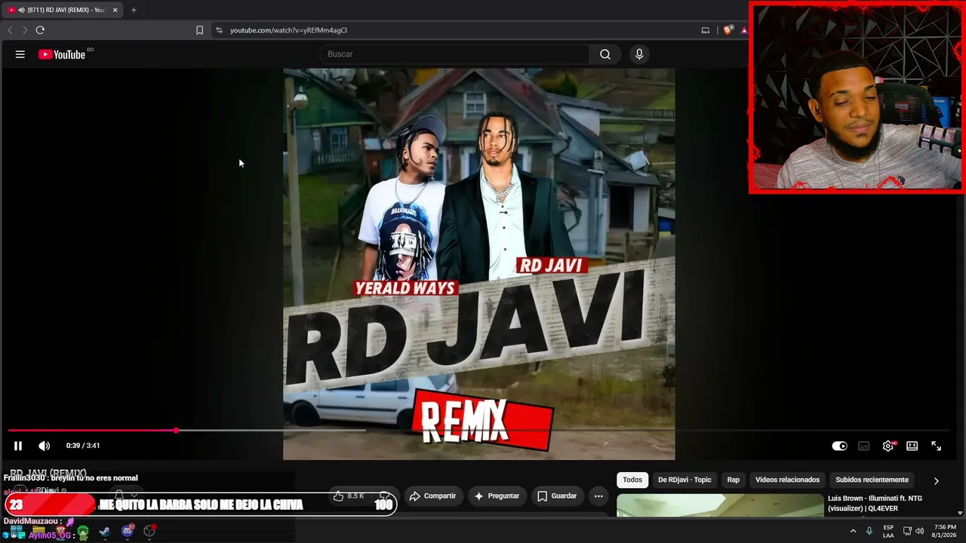Open the YouTube hamburger guide menu
966x543 pixels.
point(20,54)
